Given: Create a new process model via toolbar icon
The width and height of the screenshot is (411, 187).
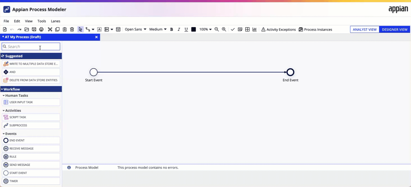Looking at the screenshot, I should pyautogui.click(x=5, y=29).
